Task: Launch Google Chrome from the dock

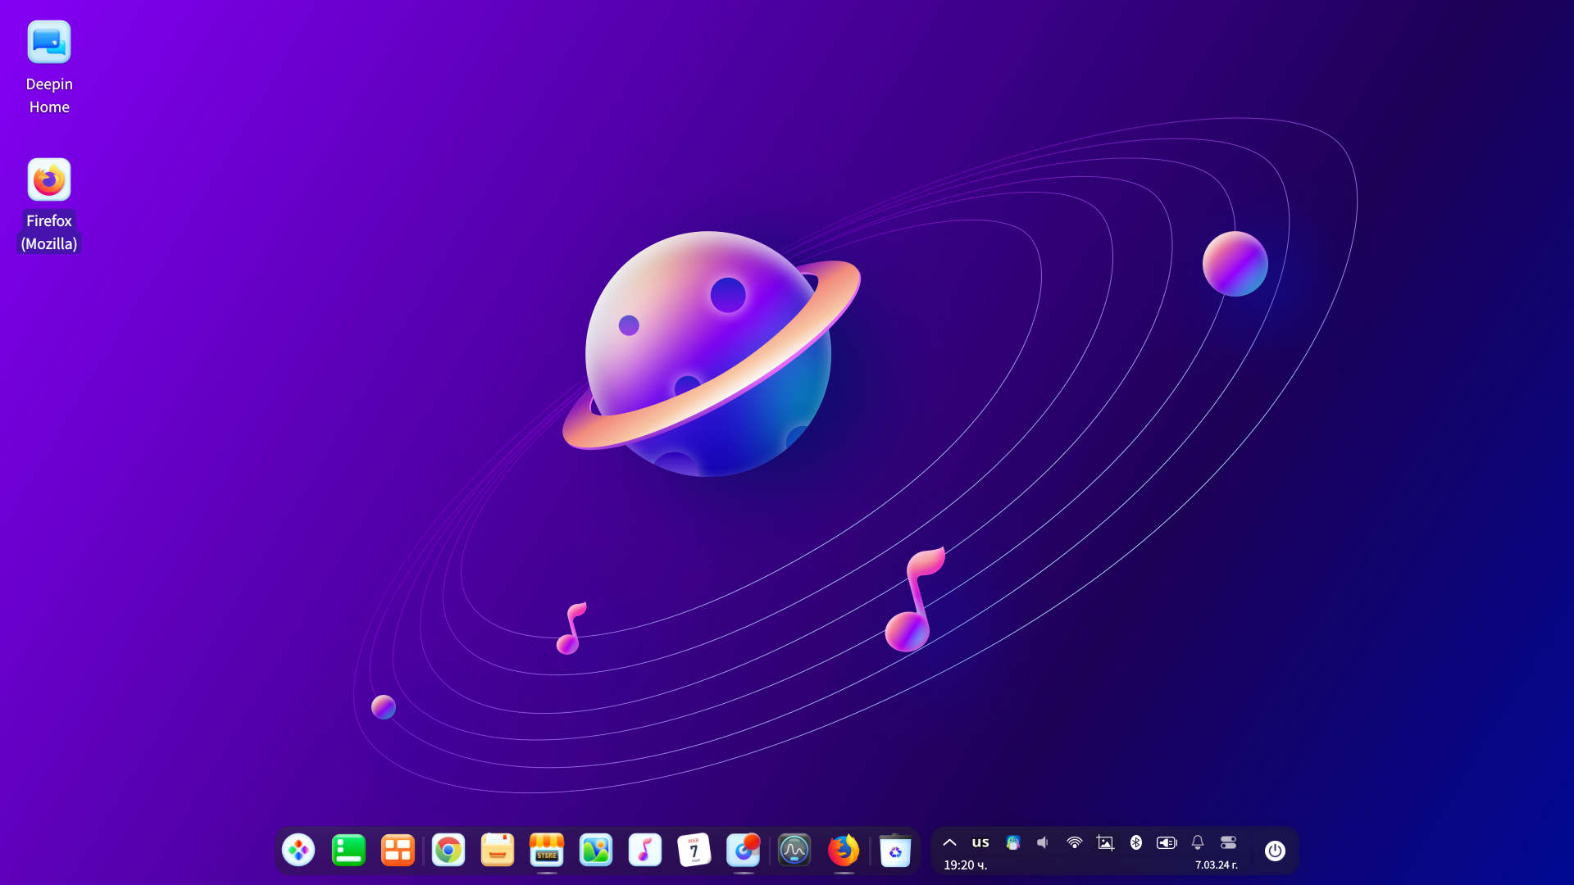Action: point(448,851)
